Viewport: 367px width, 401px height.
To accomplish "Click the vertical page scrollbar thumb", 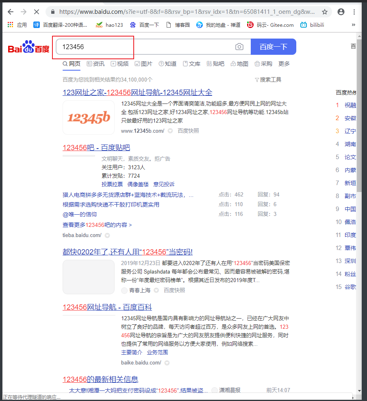I will point(359,116).
